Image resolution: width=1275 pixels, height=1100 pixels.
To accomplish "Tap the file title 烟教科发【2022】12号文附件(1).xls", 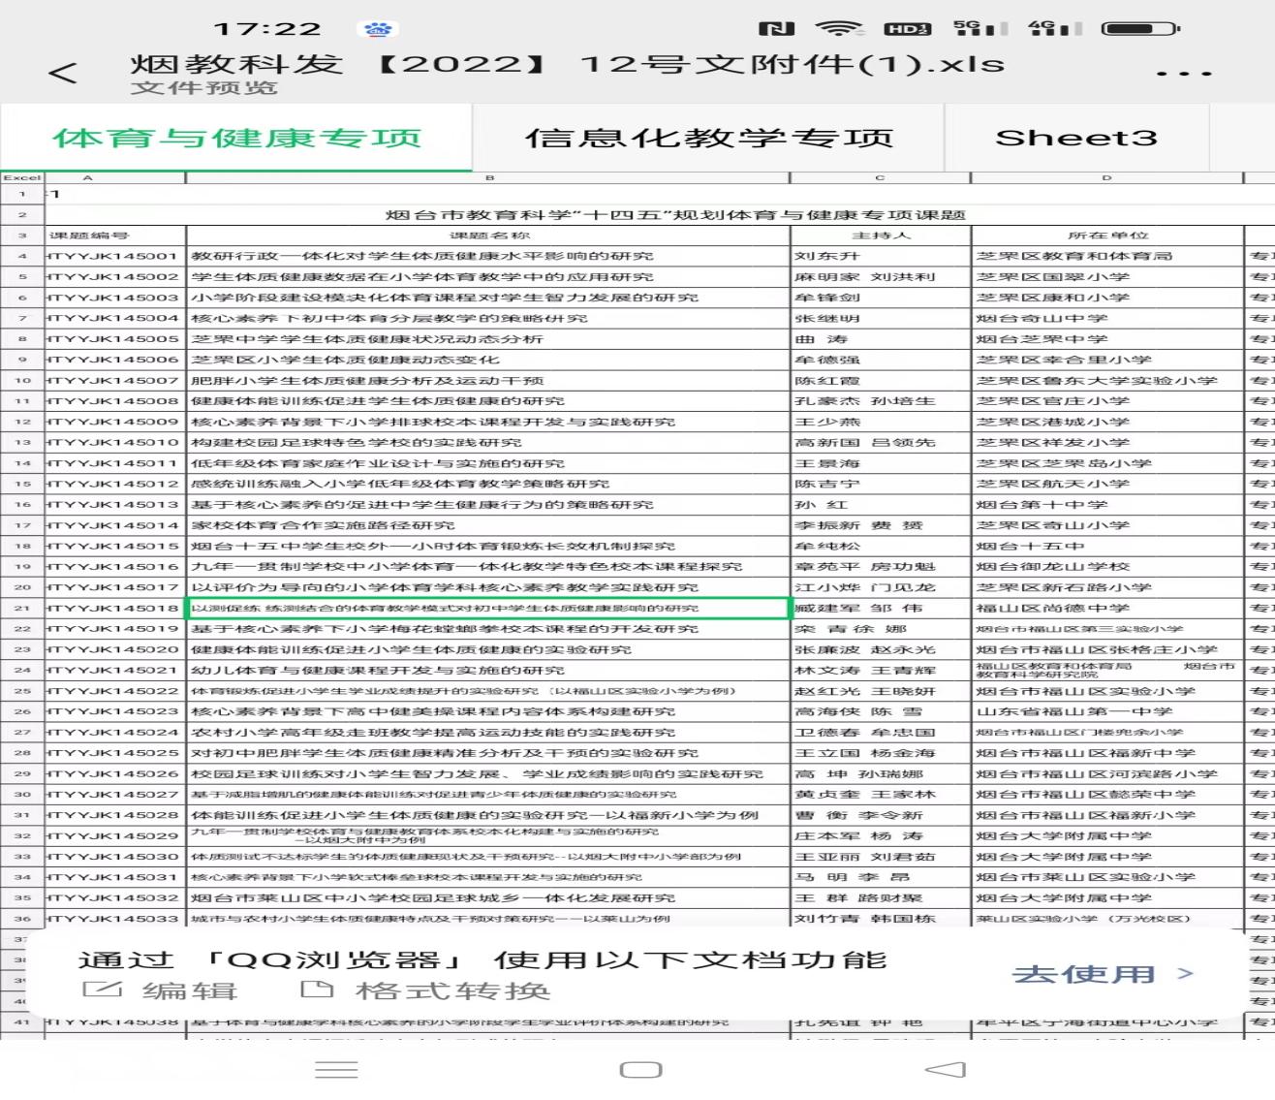I will point(568,64).
